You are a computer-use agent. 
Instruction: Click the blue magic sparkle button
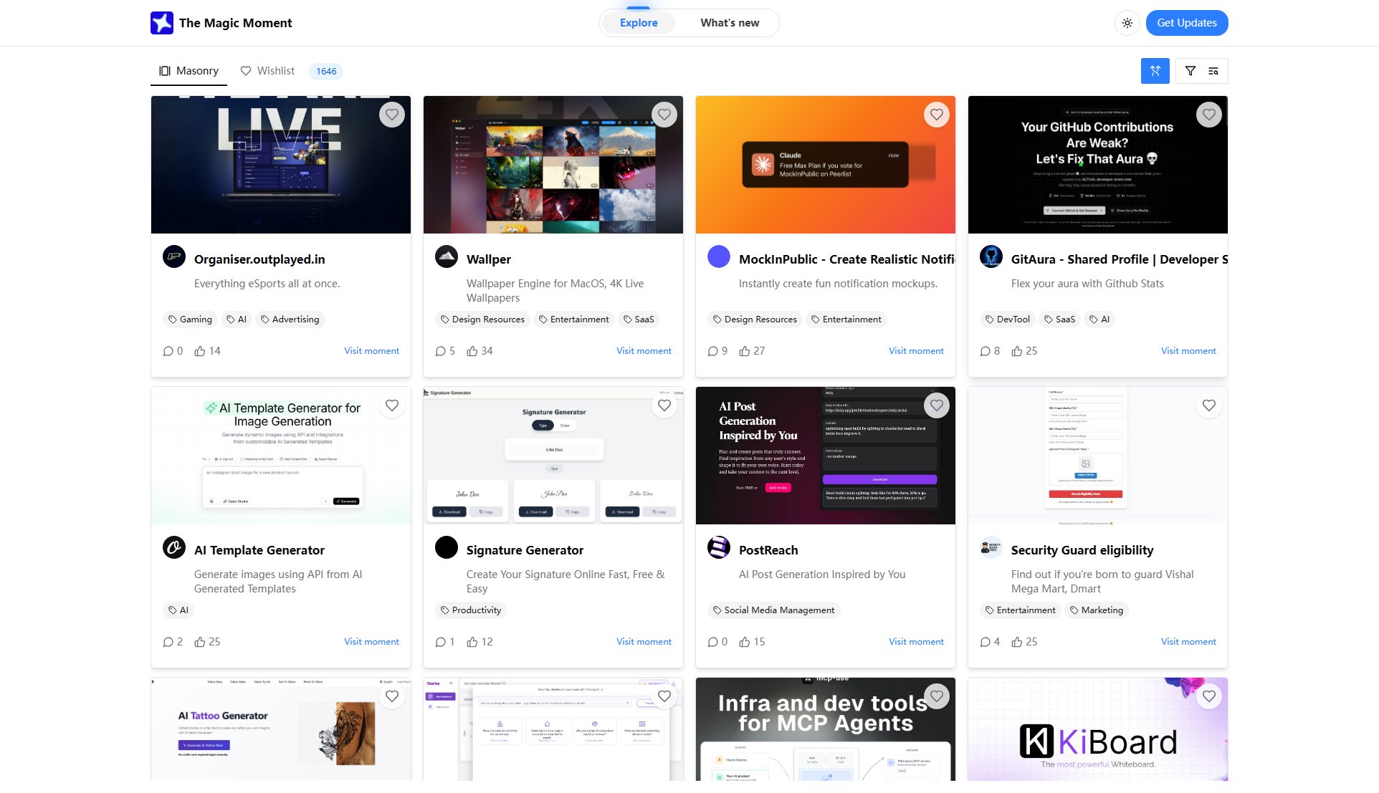tap(1155, 71)
